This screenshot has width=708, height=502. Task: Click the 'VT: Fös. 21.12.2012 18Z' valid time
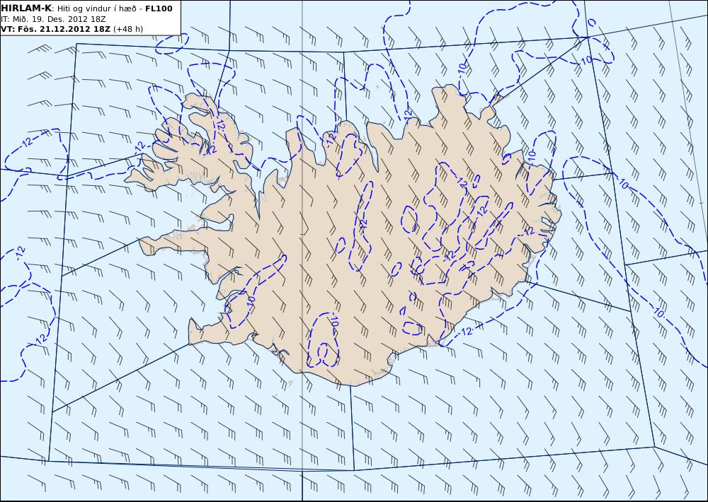click(55, 29)
